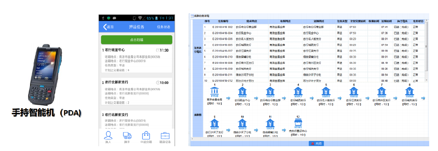Image resolution: width=438 pixels, height=151 pixels.
Task: Select table row E-20160418-002
Action: point(314,27)
